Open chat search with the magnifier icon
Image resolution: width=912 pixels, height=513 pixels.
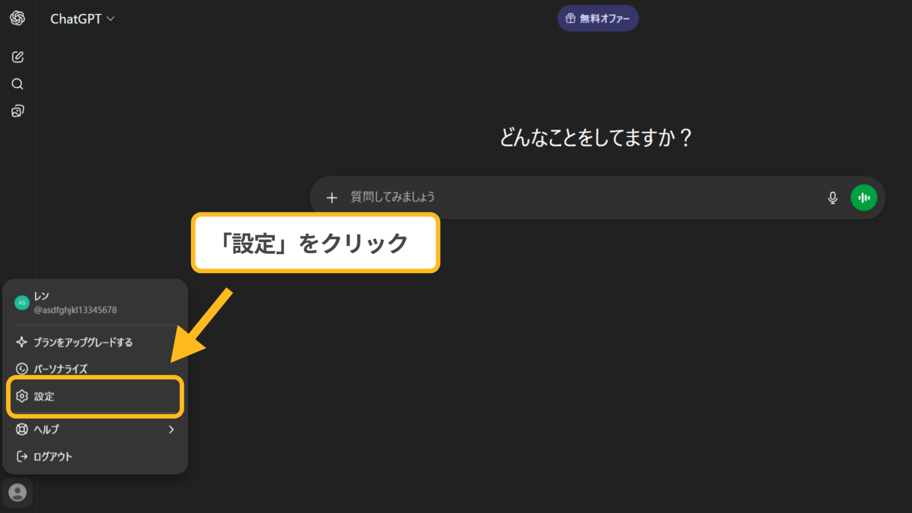pos(17,84)
